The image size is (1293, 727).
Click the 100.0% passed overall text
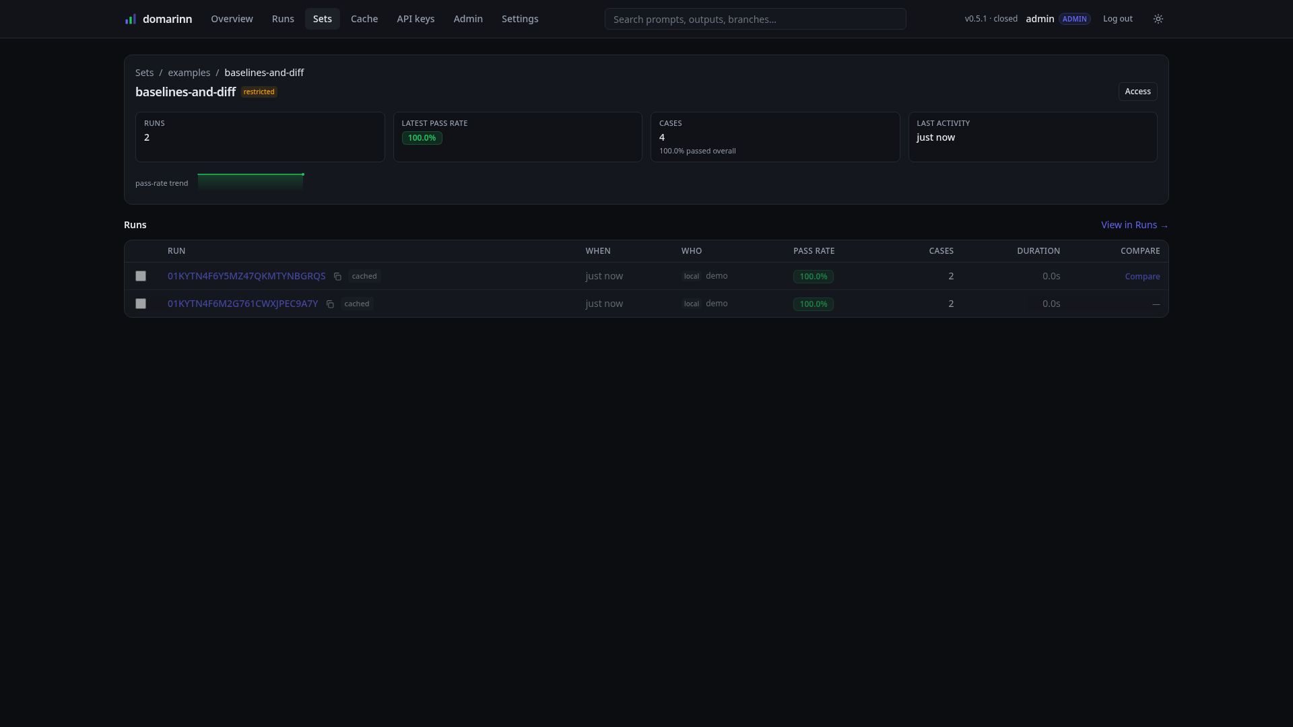697,151
